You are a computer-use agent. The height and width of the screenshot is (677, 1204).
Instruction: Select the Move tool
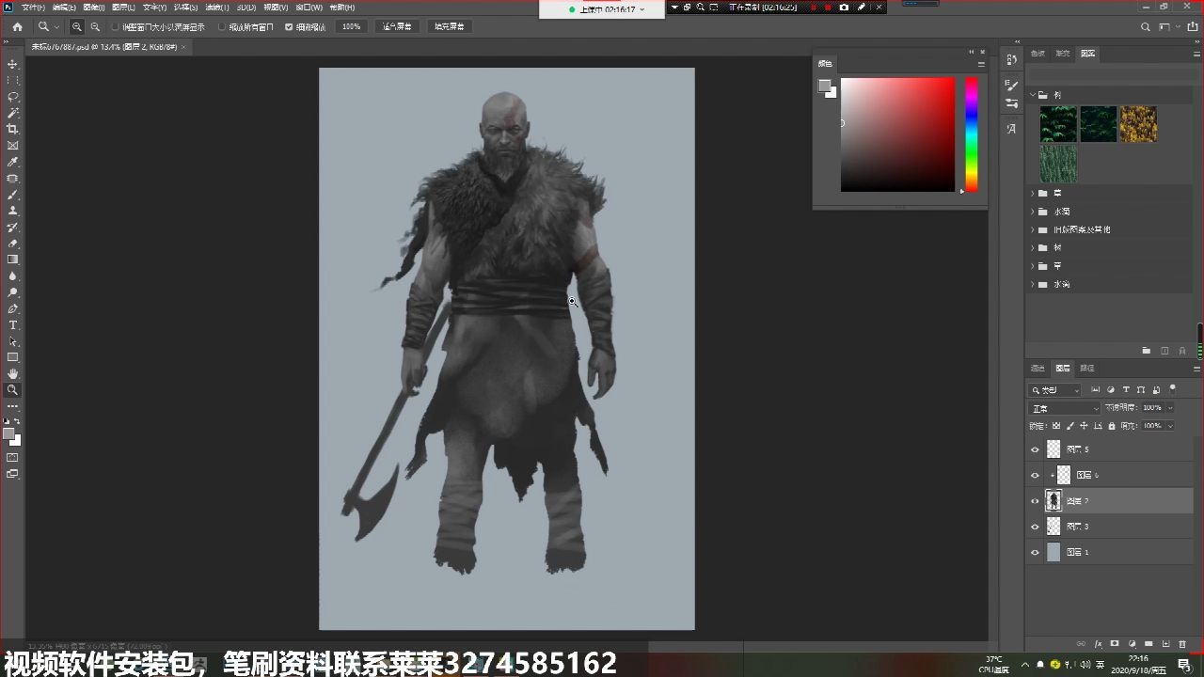tap(12, 64)
